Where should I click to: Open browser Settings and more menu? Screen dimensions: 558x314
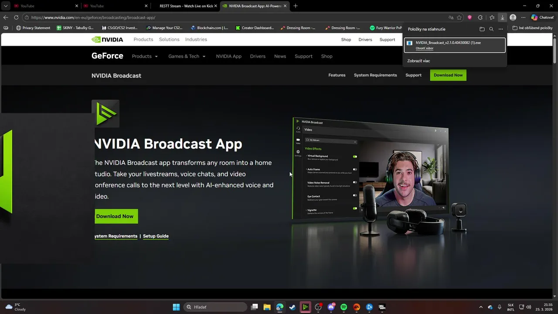coord(523,17)
